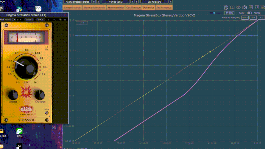The height and width of the screenshot is (149, 265).
Task: Click the A to B copy button
Action: tap(40, 20)
